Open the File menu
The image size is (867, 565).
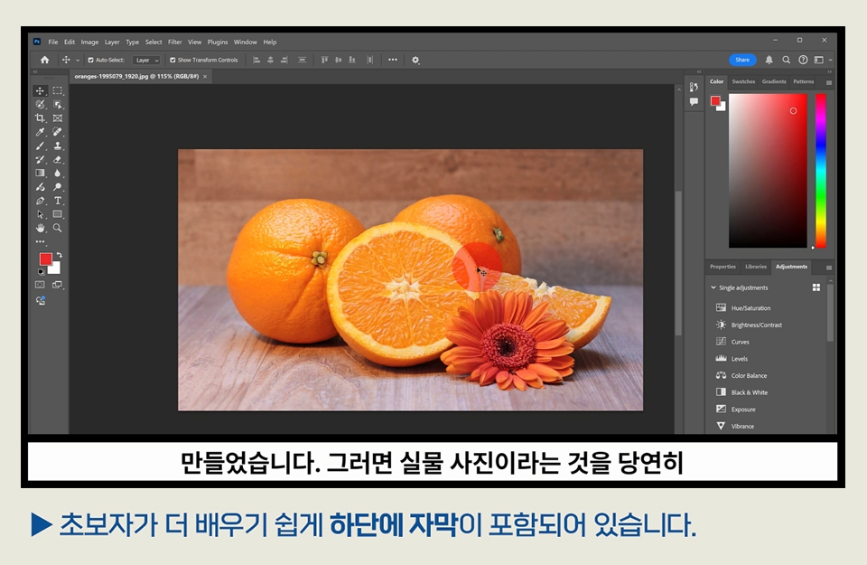(53, 42)
